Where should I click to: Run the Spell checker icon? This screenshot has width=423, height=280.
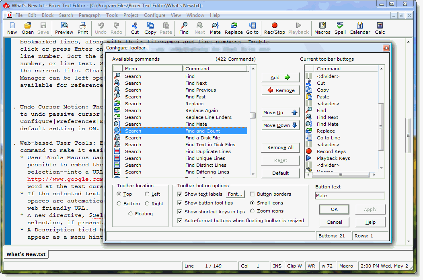pyautogui.click(x=340, y=28)
